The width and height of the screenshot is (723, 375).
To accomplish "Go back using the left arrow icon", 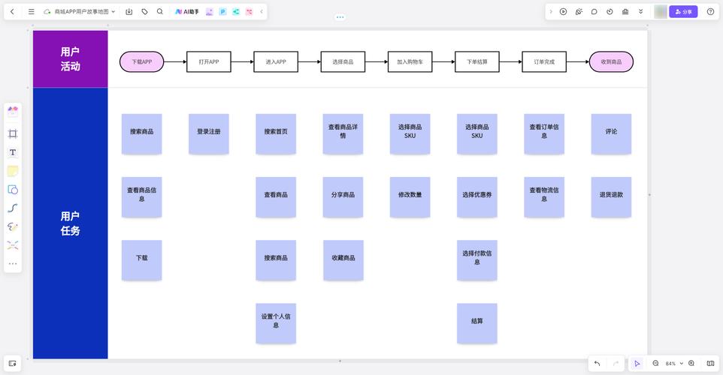I will 13,11.
